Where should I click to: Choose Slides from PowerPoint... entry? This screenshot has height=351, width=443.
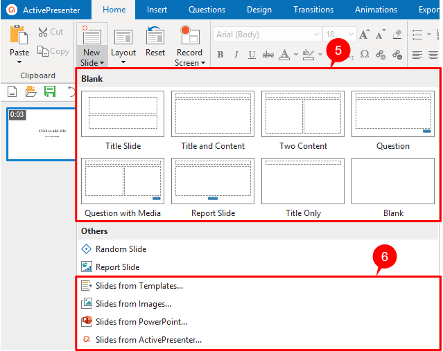pyautogui.click(x=141, y=322)
